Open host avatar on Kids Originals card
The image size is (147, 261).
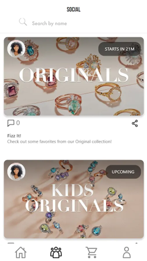[x=16, y=171]
